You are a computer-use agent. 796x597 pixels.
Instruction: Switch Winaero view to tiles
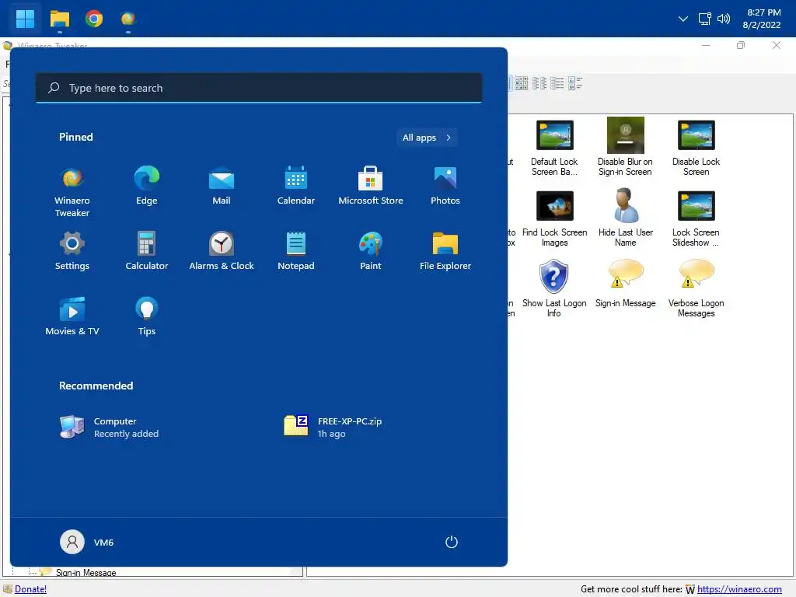(575, 83)
